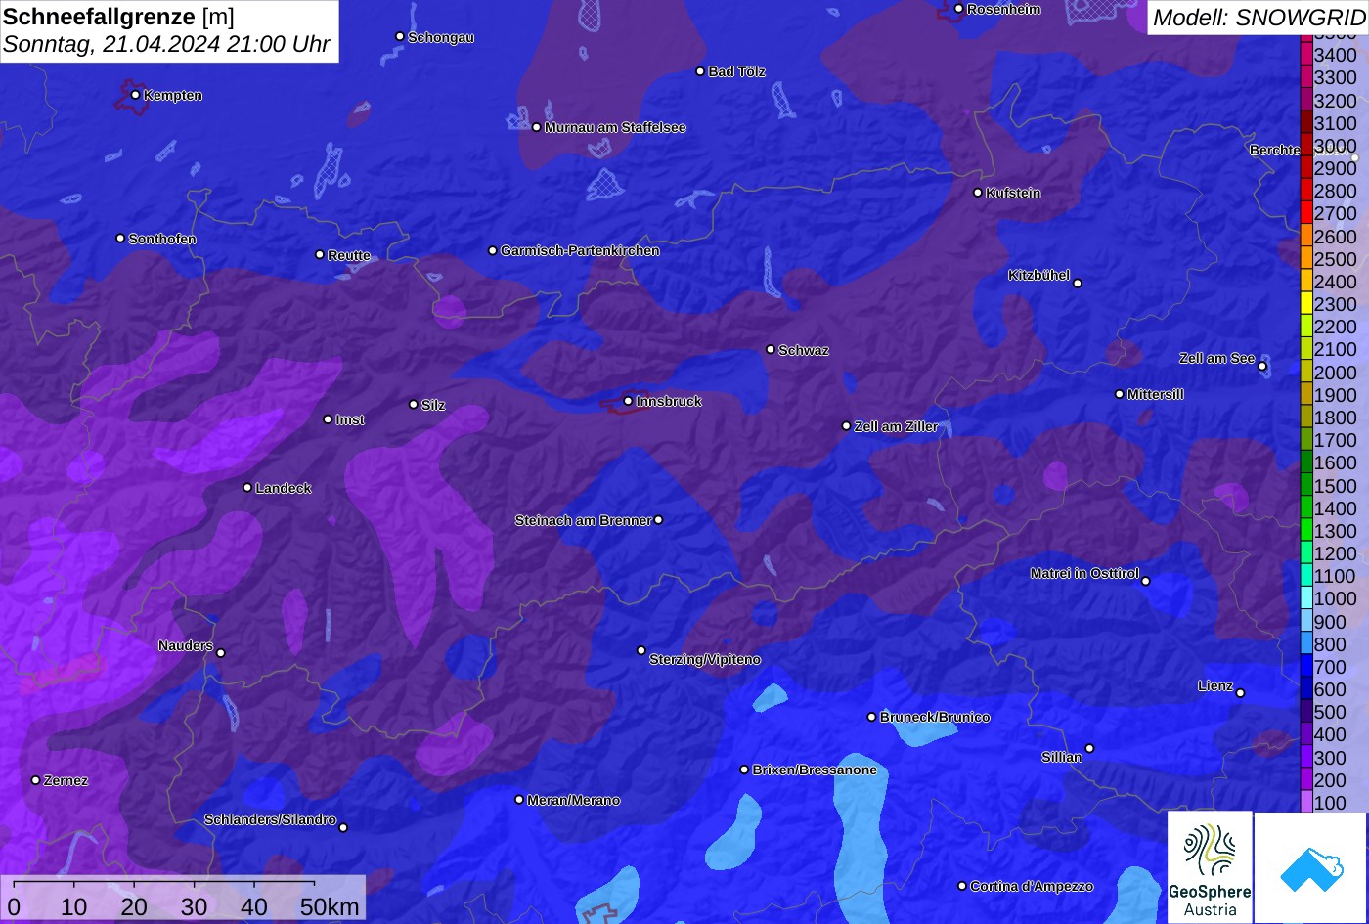Select the 'Brixen/Bressanone' label
Viewport: 1369px width, 924px height.
click(x=815, y=770)
